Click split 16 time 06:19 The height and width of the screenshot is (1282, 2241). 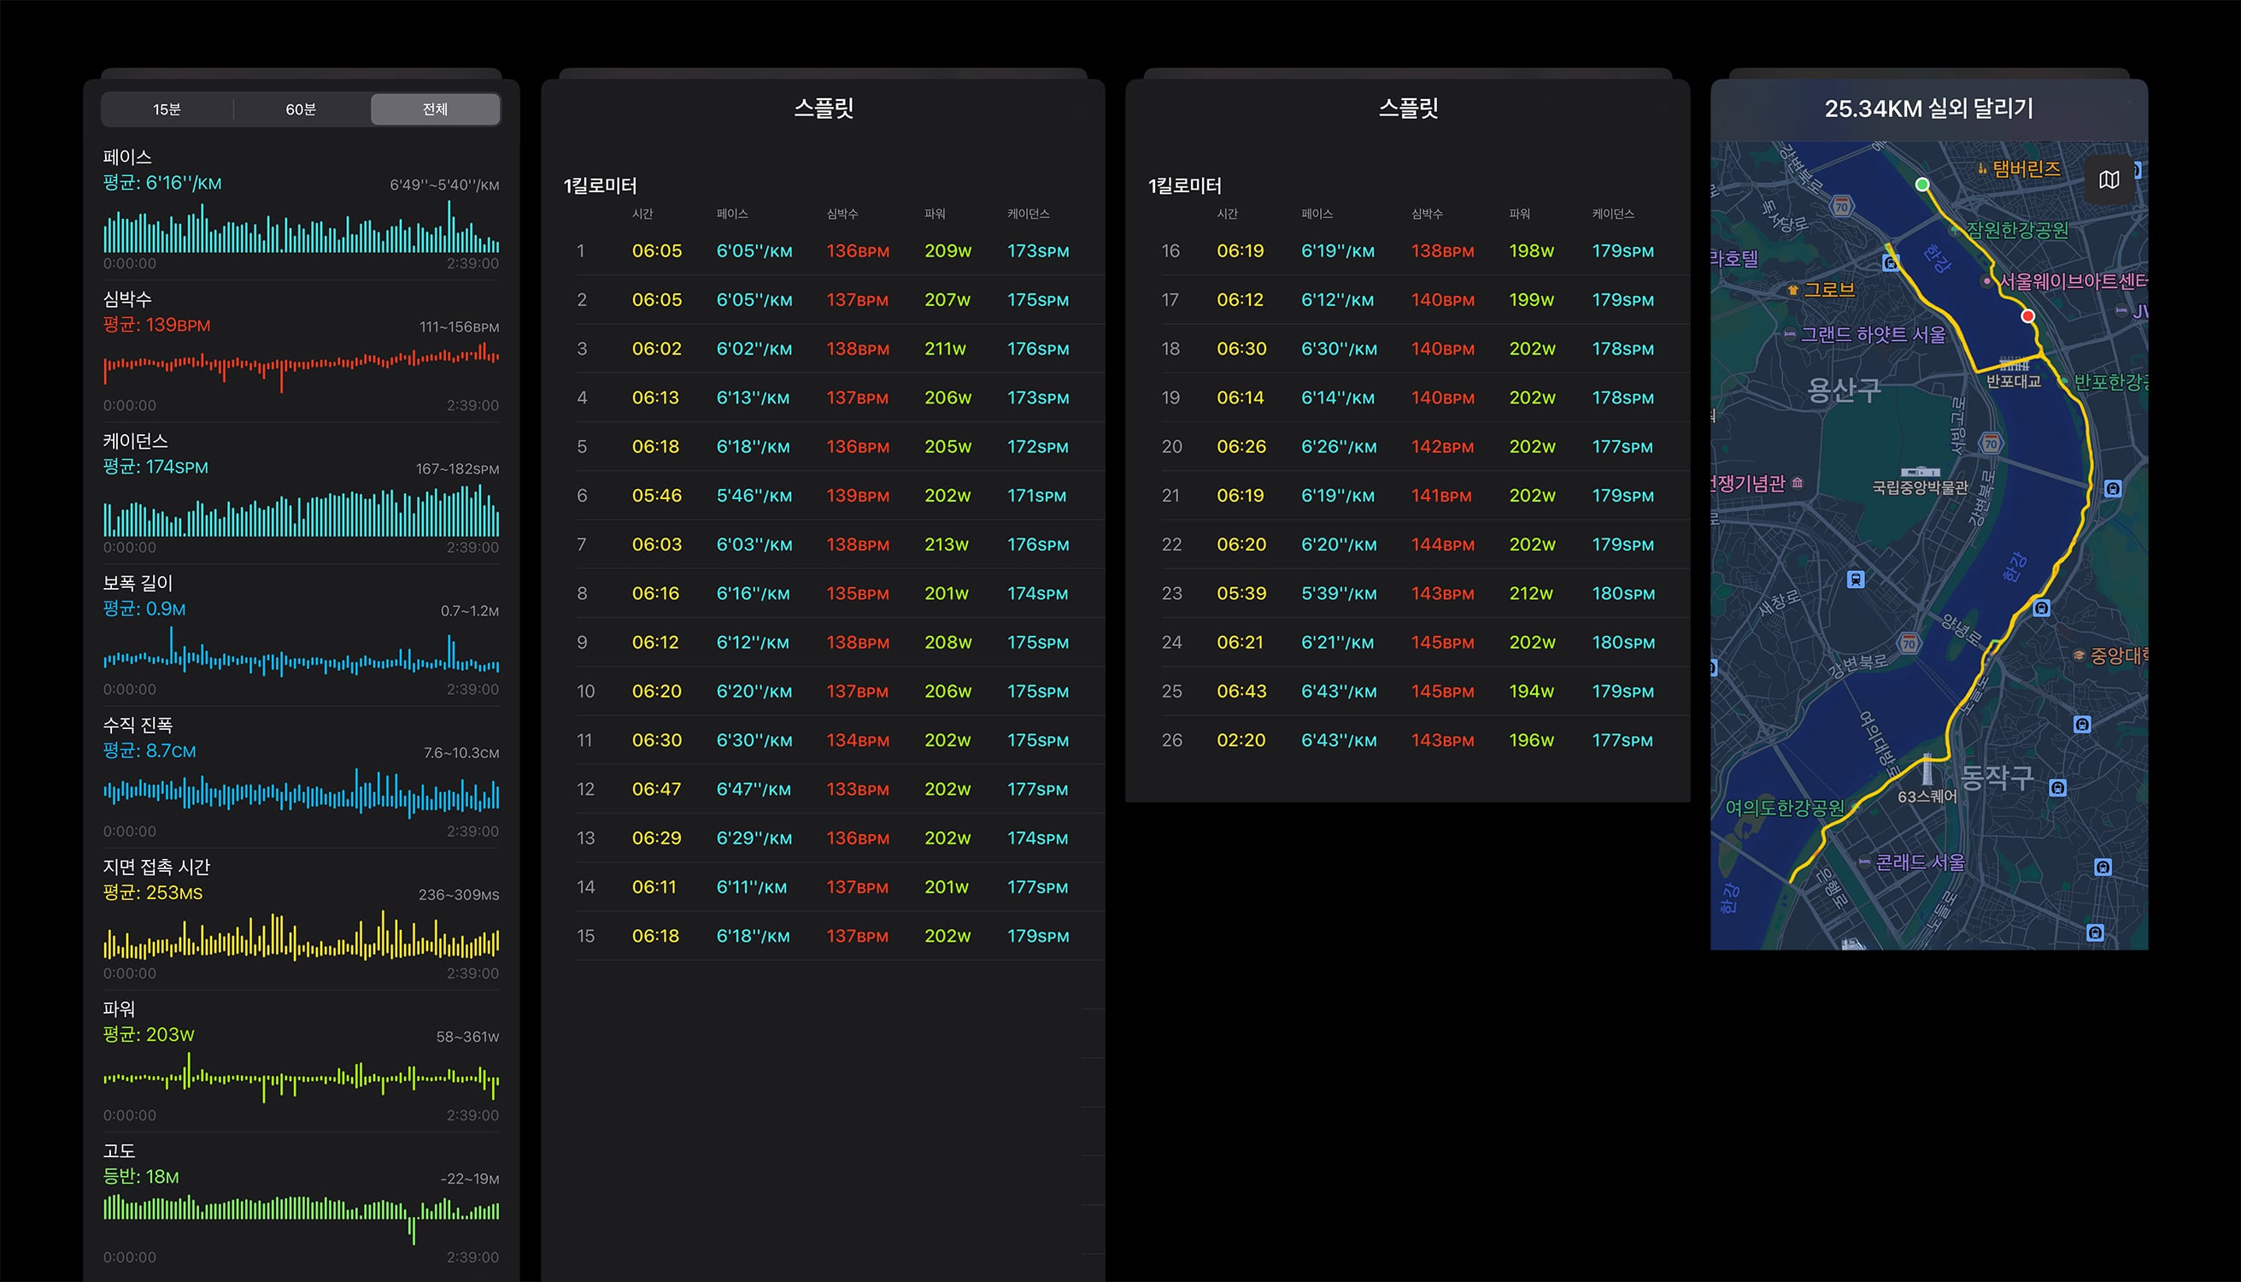point(1241,251)
